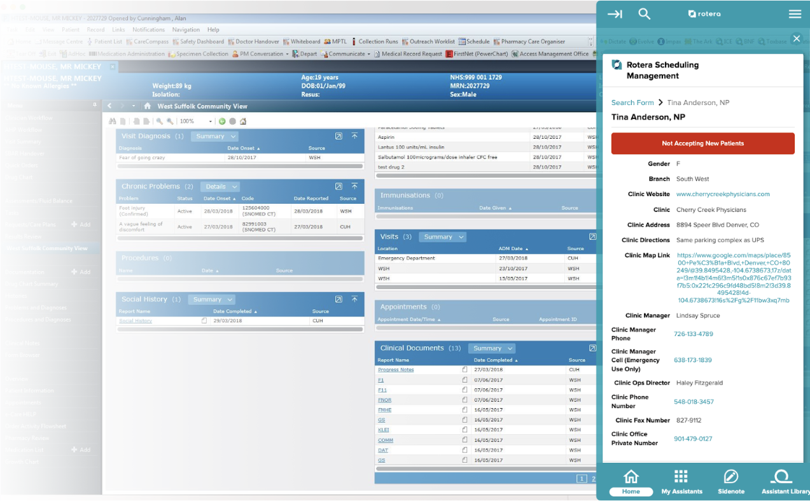Pop out the Clinical Documents panel
Image resolution: width=810 pixels, height=501 pixels.
point(593,348)
